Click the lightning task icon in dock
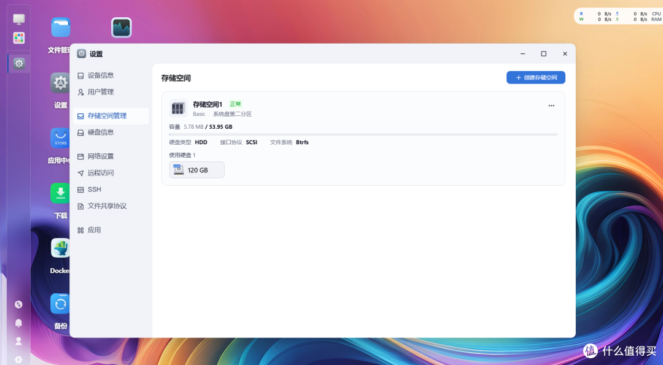 pyautogui.click(x=18, y=305)
